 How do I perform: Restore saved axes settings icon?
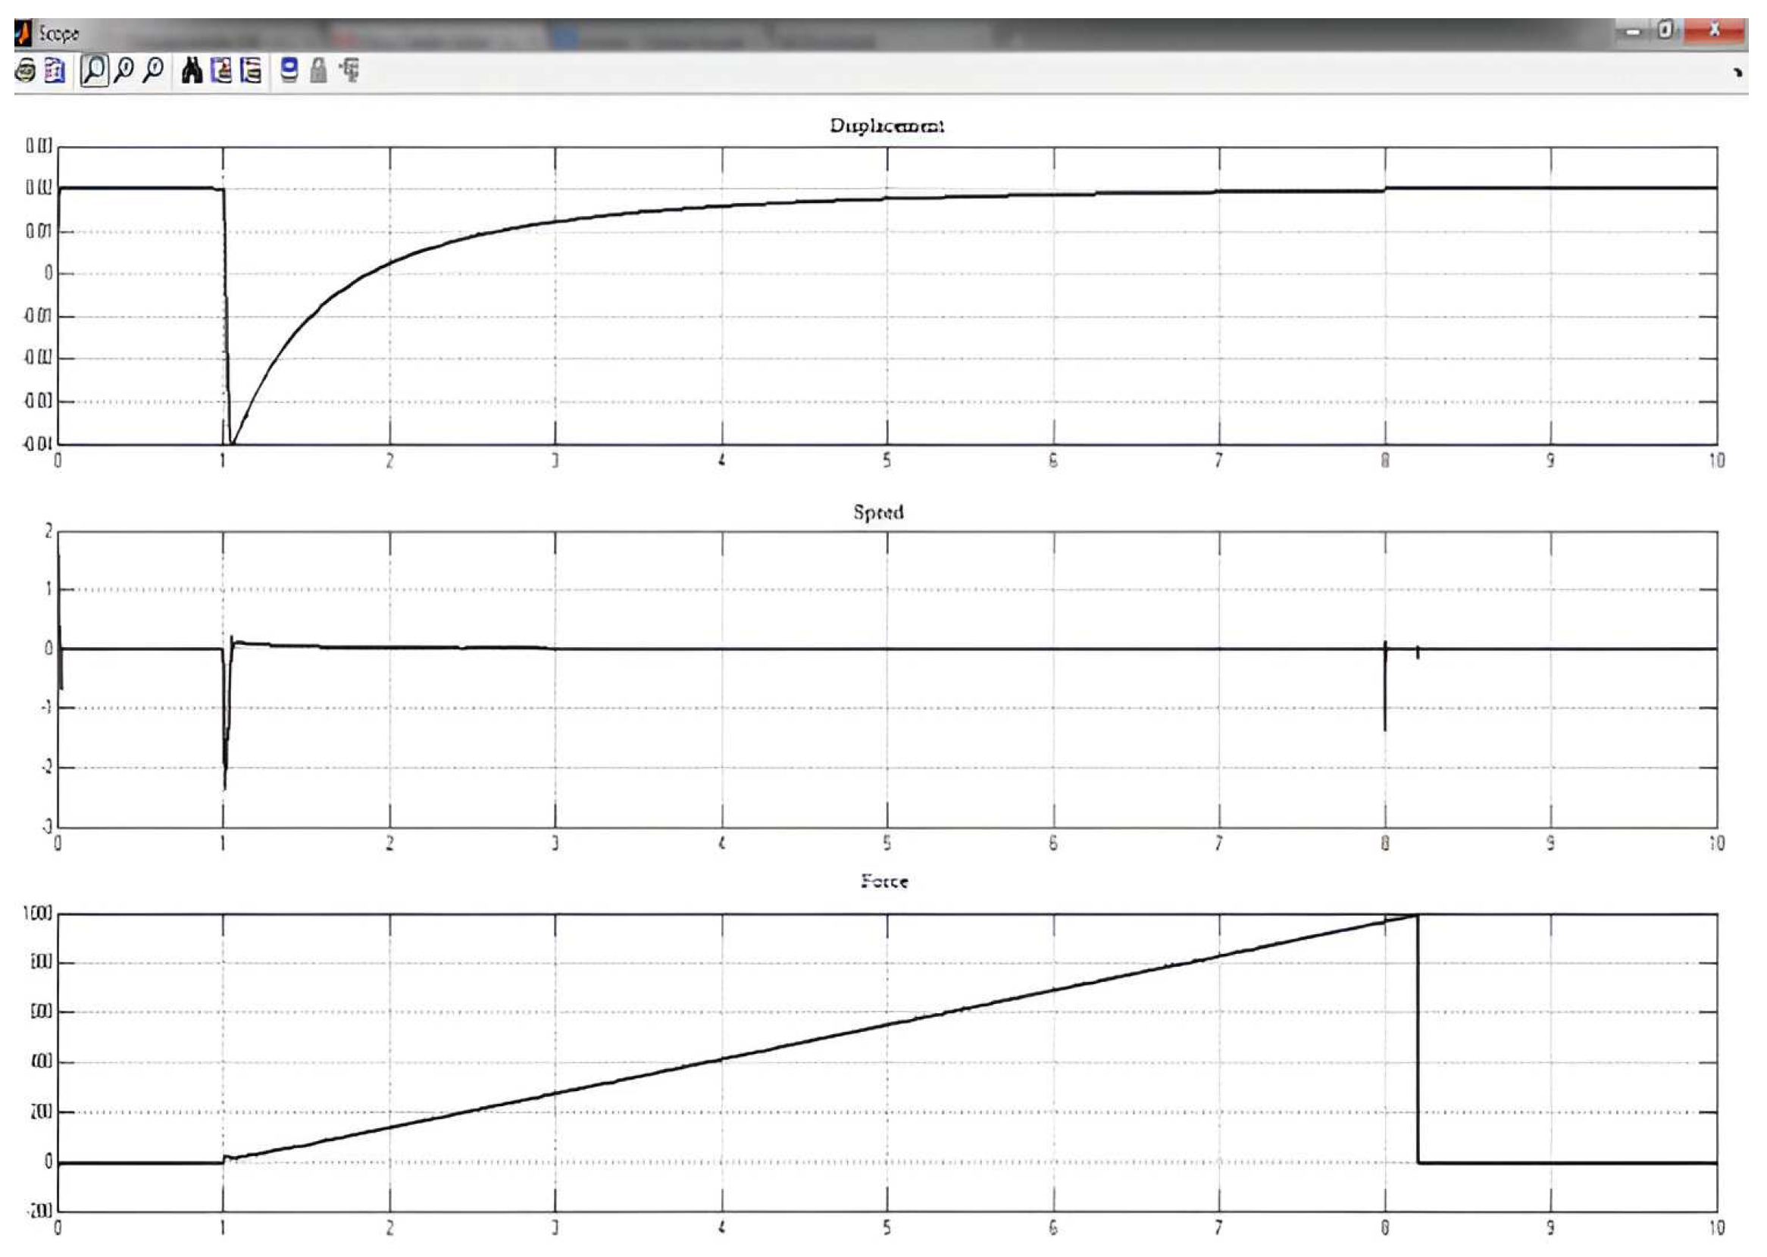[x=251, y=71]
